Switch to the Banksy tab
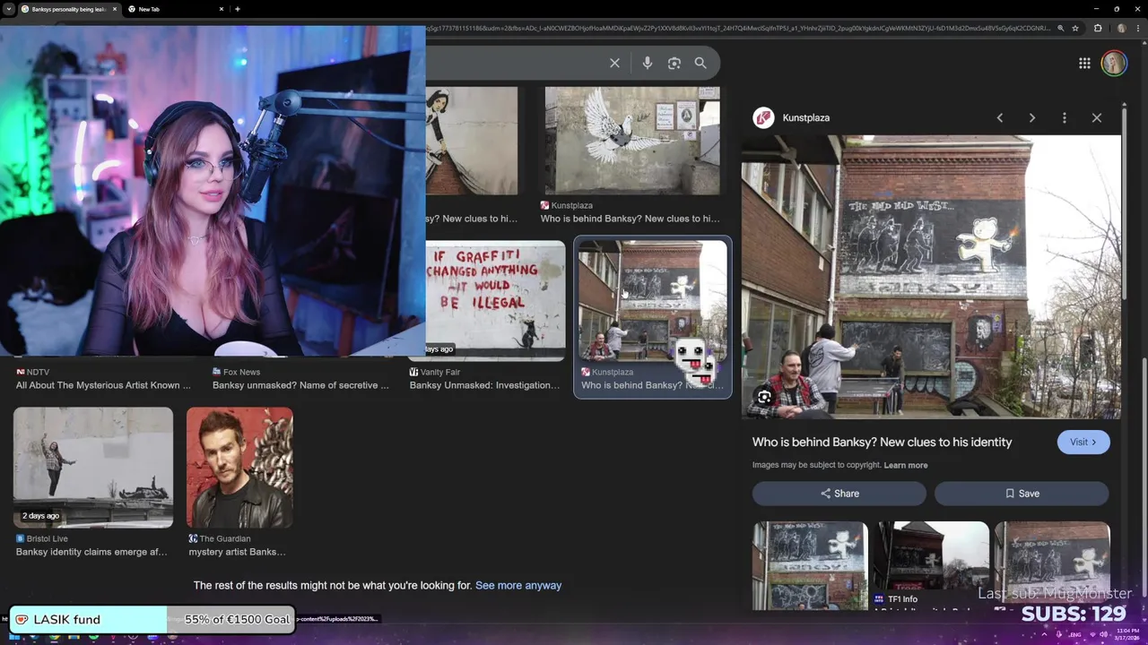The height and width of the screenshot is (645, 1148). [x=68, y=9]
